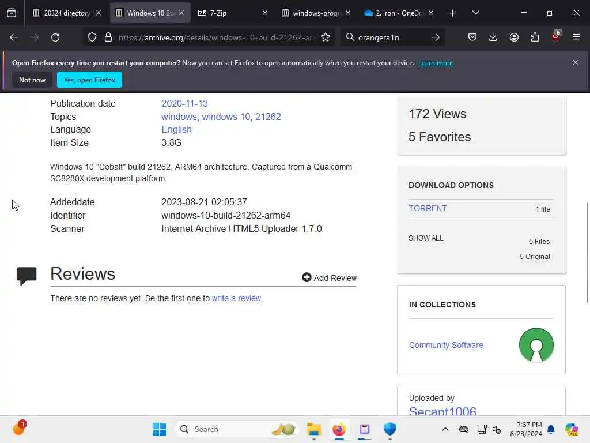Viewport: 590px width, 443px height.
Task: Open notifications bell in system tray
Action: coord(551,429)
